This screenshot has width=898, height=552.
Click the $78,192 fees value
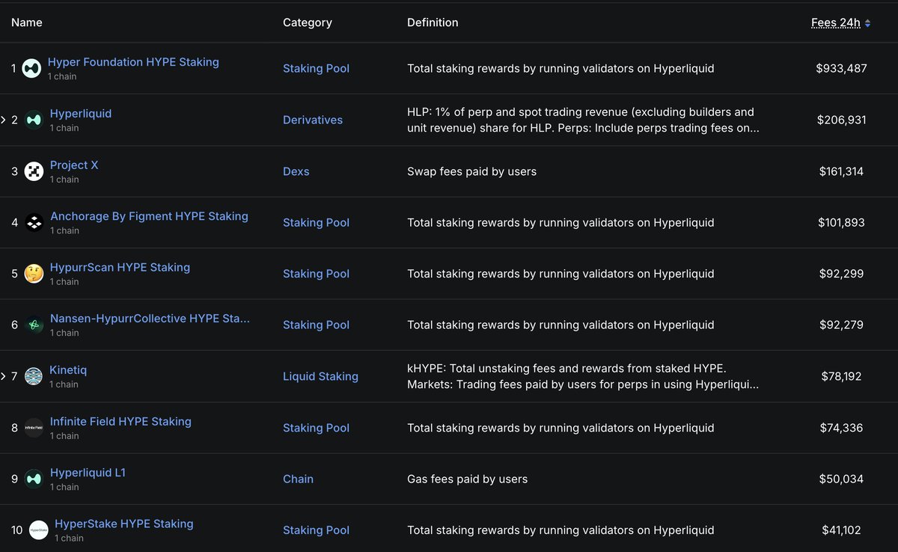[x=841, y=376]
